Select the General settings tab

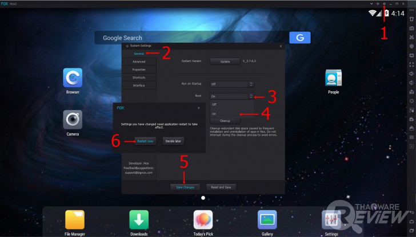click(x=139, y=54)
